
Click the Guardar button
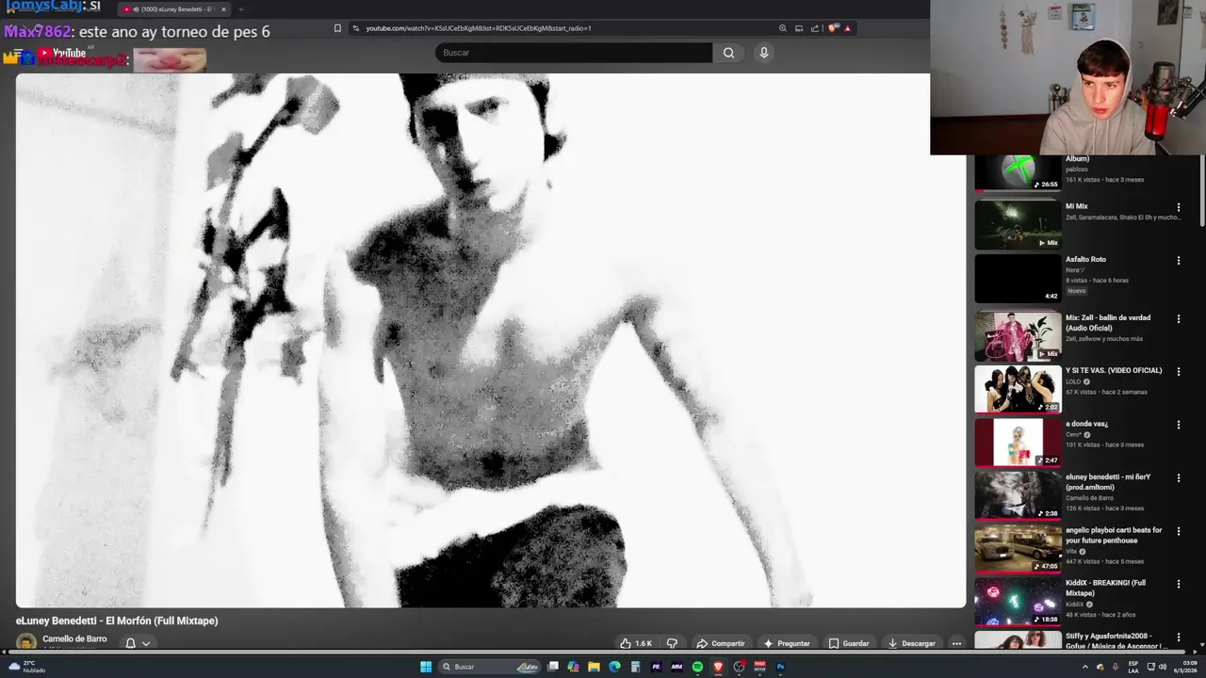(848, 643)
